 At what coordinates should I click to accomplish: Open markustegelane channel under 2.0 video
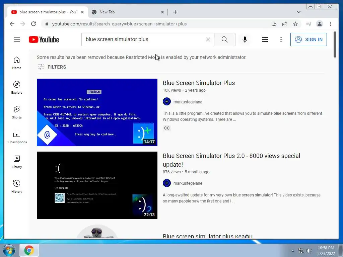(x=188, y=183)
